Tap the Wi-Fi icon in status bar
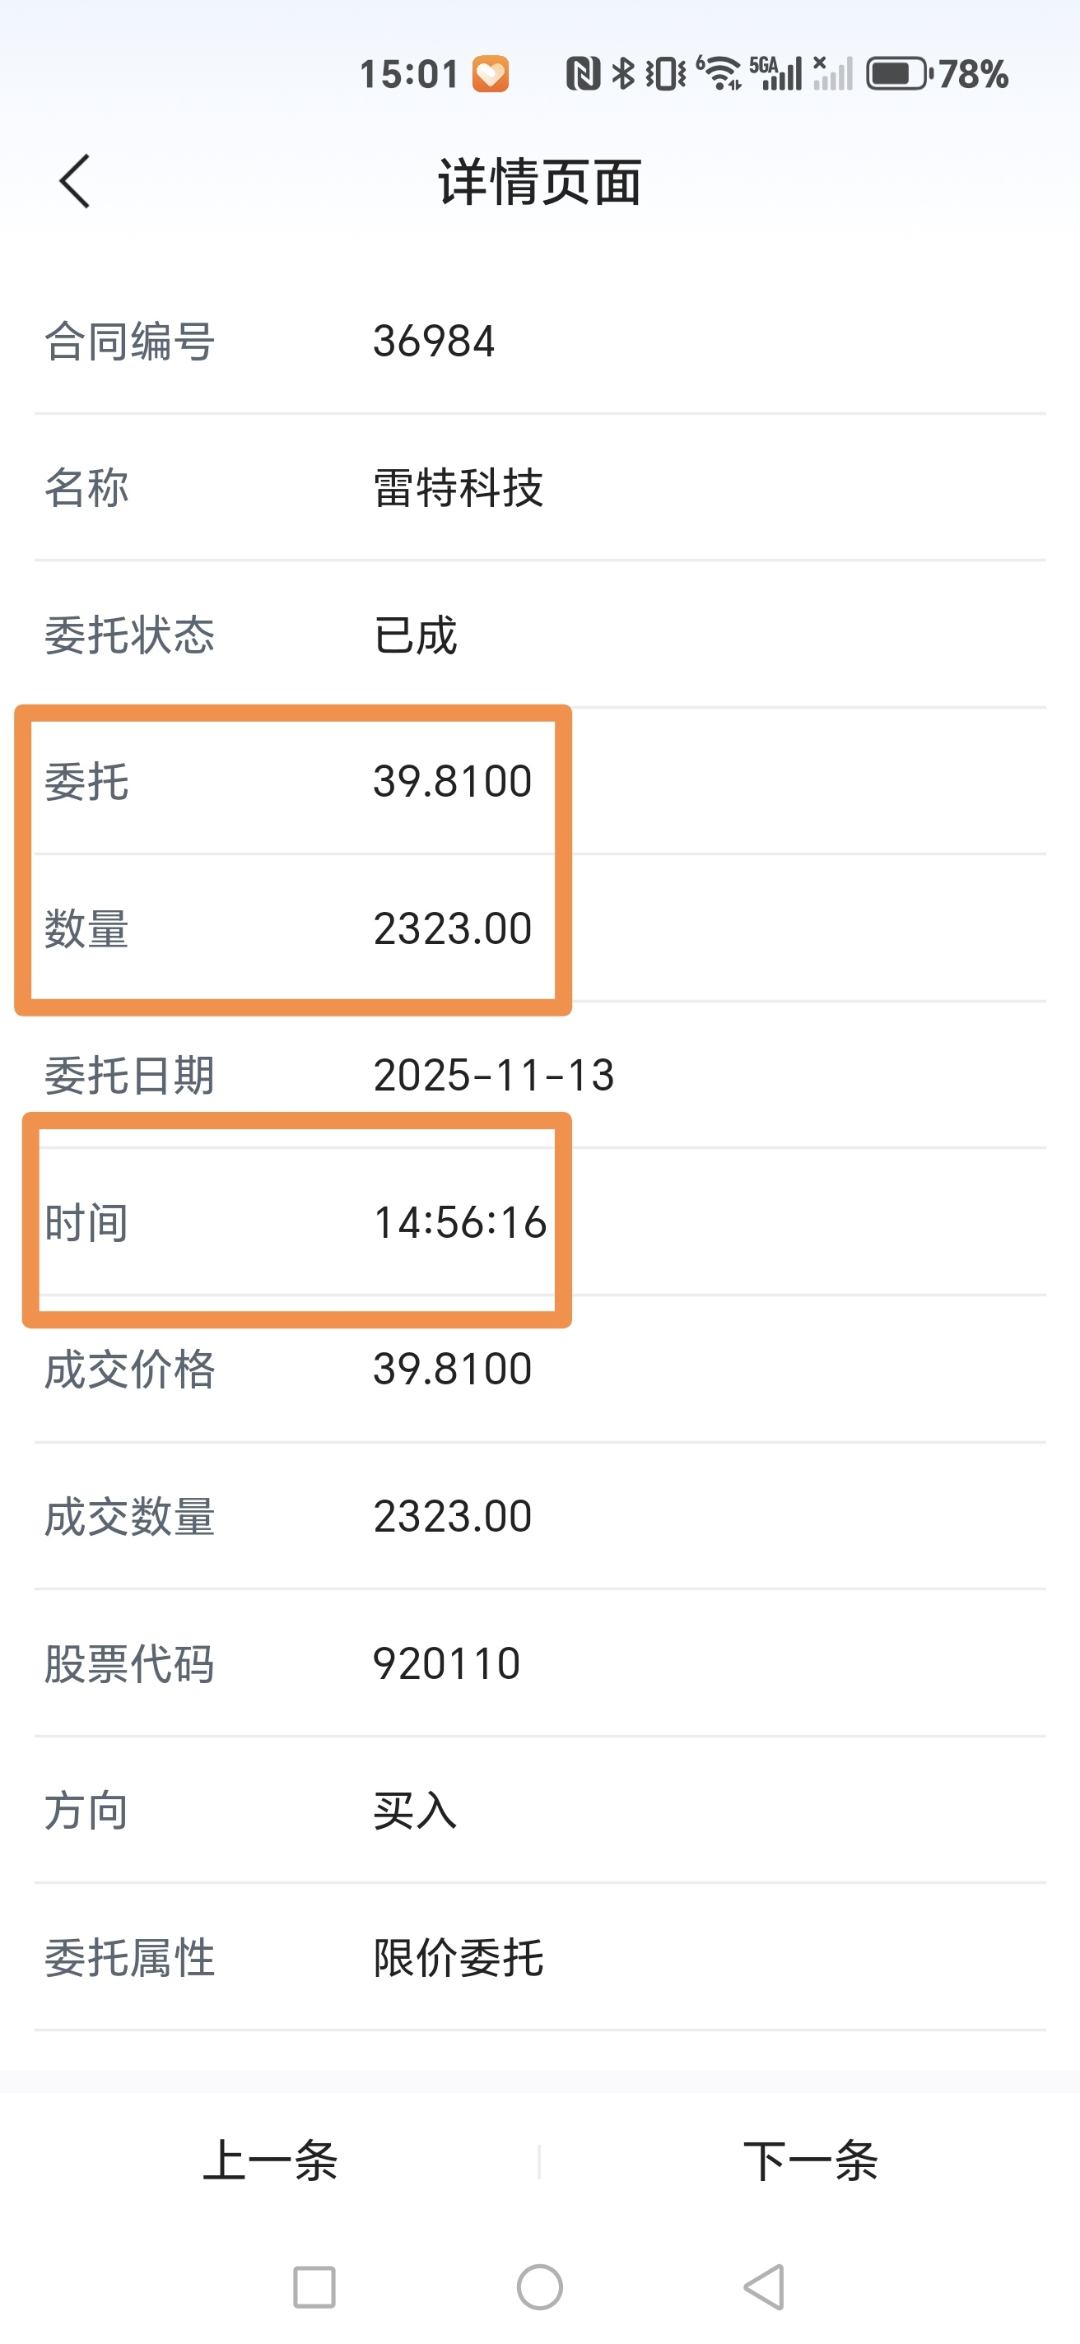This screenshot has height=2344, width=1080. 719,74
